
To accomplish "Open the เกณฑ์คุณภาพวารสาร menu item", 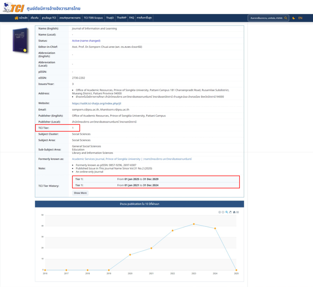I will point(70,18).
